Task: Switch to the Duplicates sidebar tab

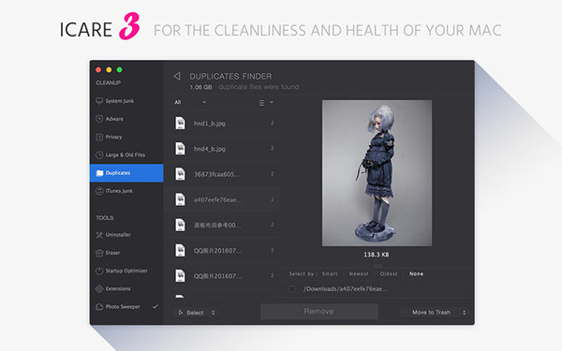Action: [x=126, y=173]
